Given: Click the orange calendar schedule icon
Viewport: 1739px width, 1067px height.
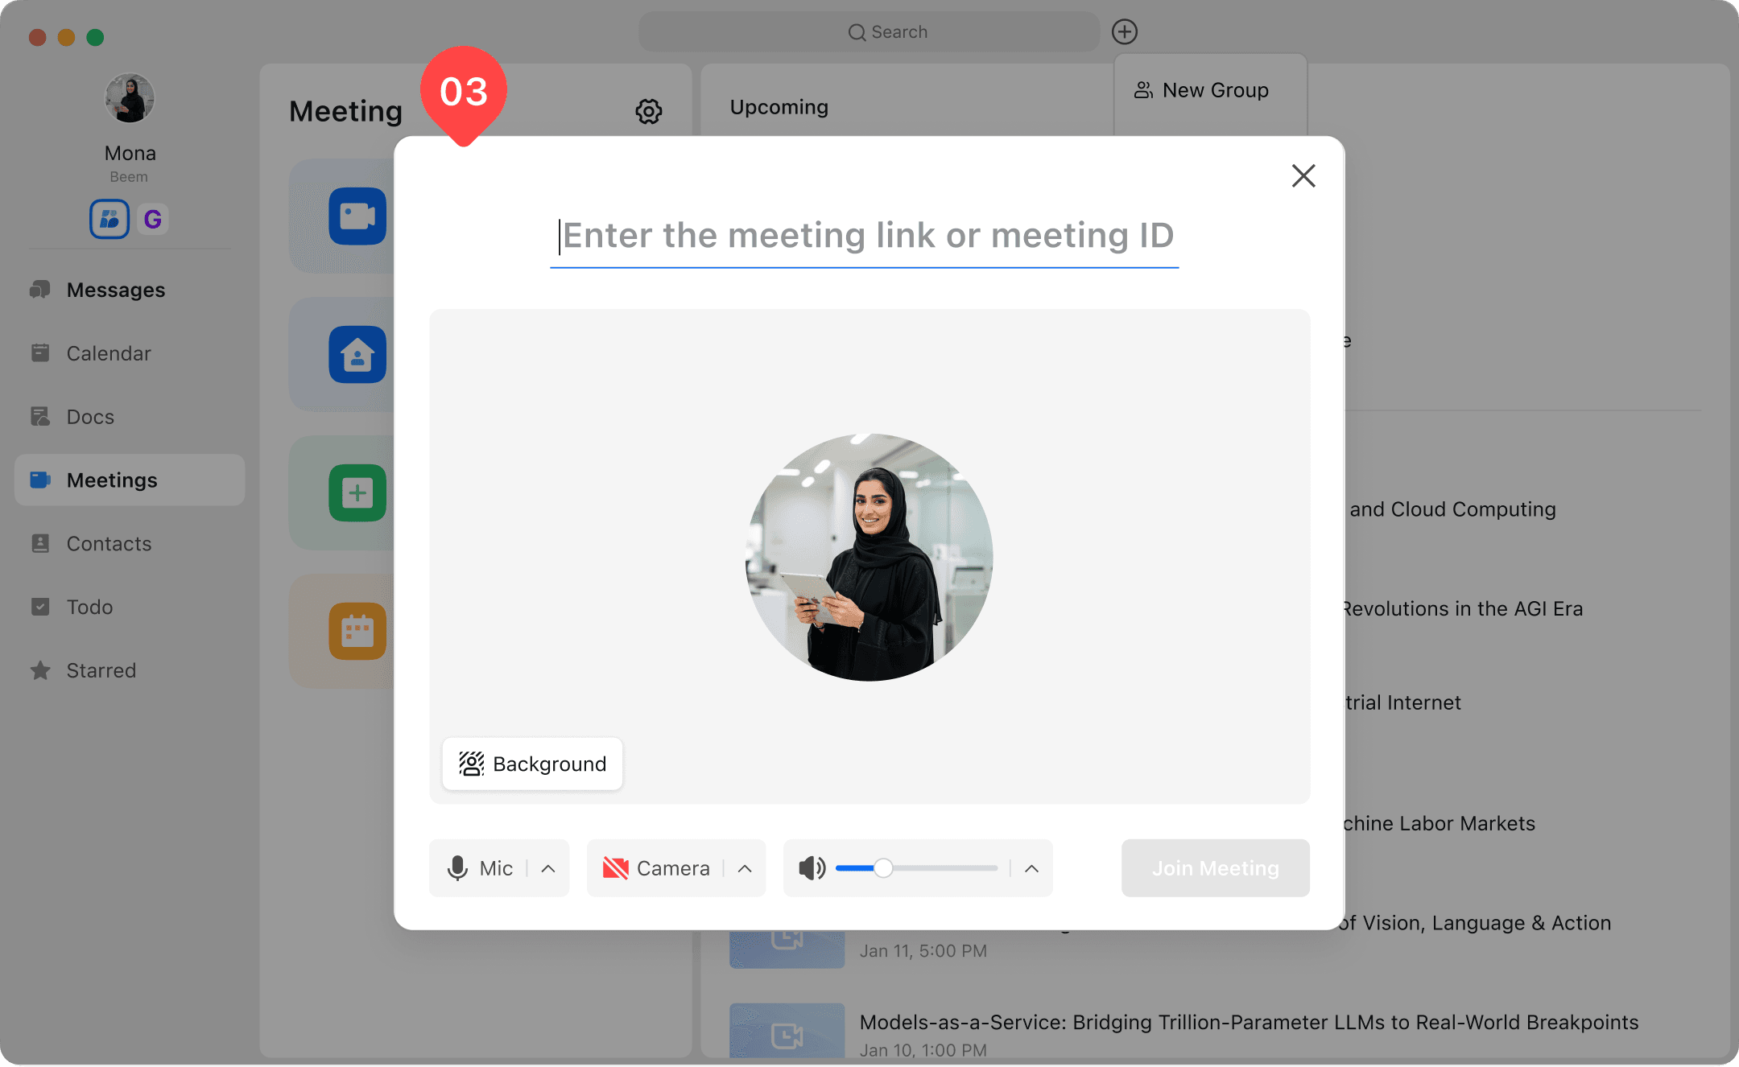Looking at the screenshot, I should 357,631.
